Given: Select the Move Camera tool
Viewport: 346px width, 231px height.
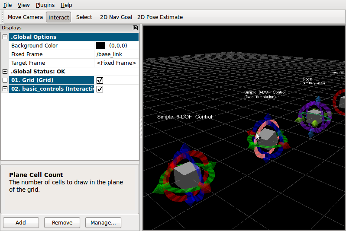Looking at the screenshot, I should pos(25,17).
